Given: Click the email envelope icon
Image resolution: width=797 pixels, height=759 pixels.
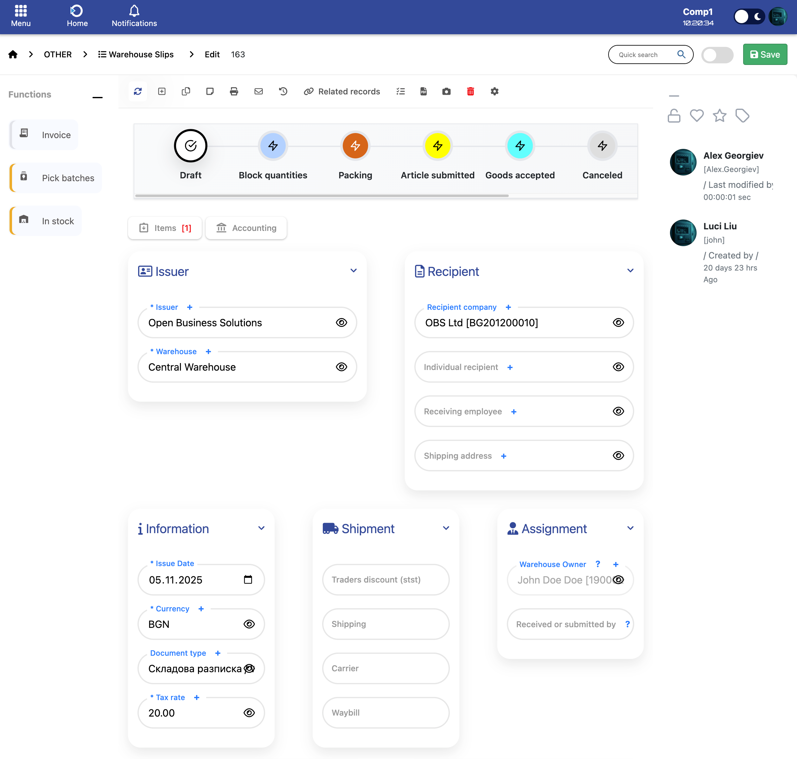Looking at the screenshot, I should 258,92.
